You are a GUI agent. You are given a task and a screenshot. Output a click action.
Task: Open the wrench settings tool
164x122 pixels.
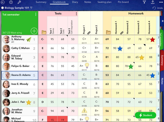[19, 2]
